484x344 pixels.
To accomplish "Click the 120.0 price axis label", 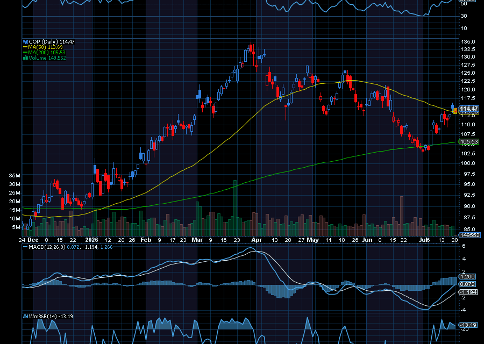I will point(468,89).
